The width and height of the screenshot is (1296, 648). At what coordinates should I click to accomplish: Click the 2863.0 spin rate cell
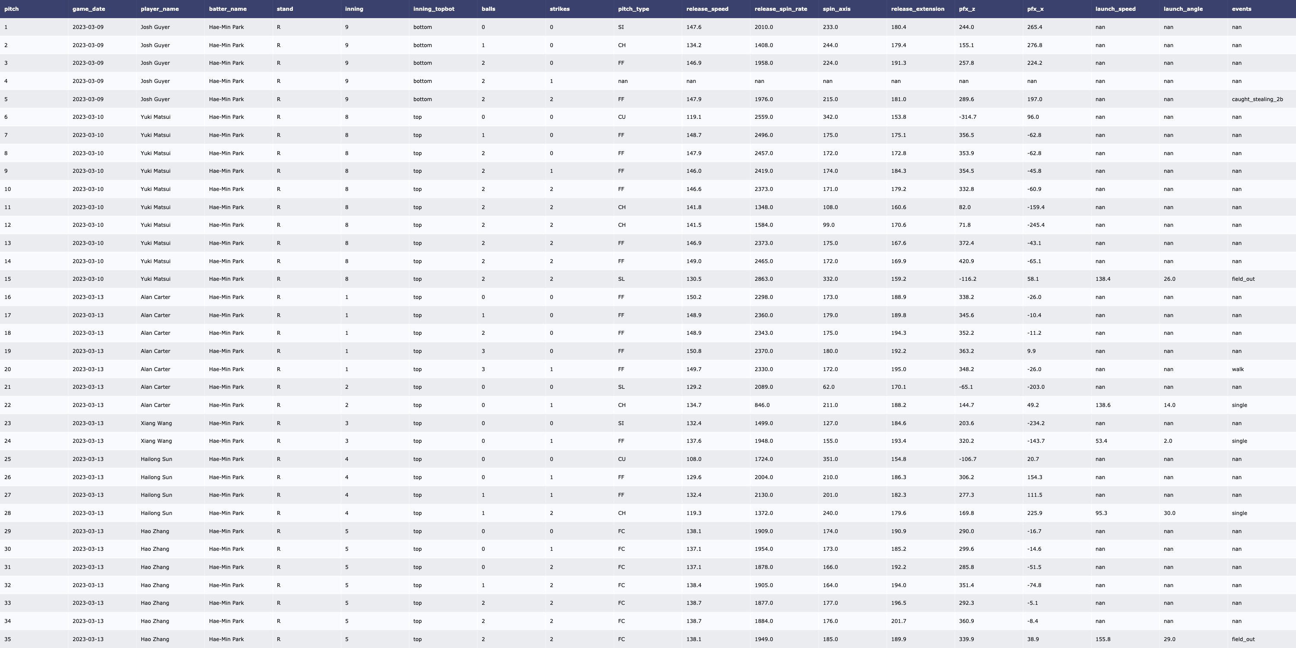pos(764,279)
